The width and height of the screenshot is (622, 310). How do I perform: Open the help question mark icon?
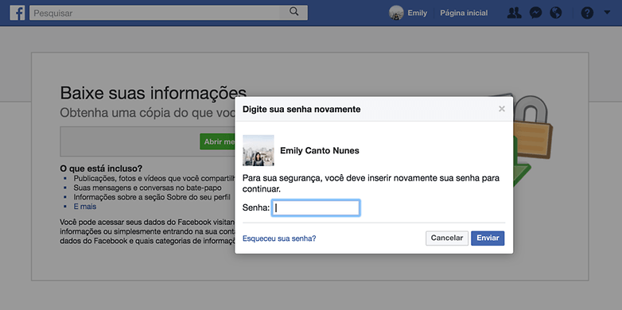click(x=587, y=13)
